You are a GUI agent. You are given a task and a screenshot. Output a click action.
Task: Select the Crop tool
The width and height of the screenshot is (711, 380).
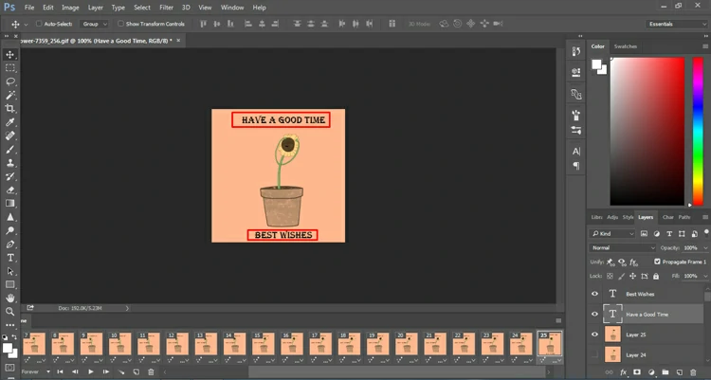(10, 109)
